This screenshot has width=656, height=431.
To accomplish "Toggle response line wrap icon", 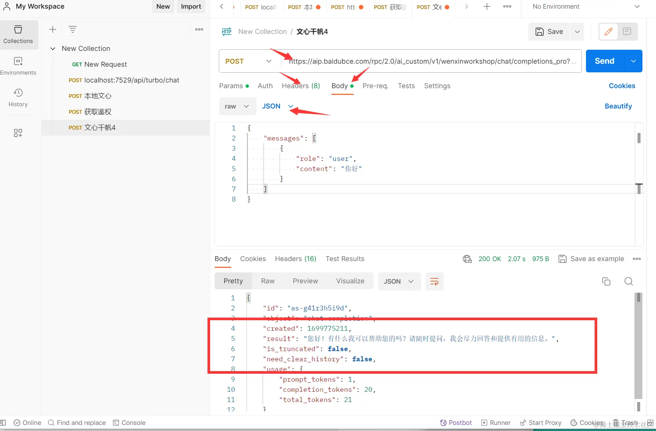I will coord(435,281).
